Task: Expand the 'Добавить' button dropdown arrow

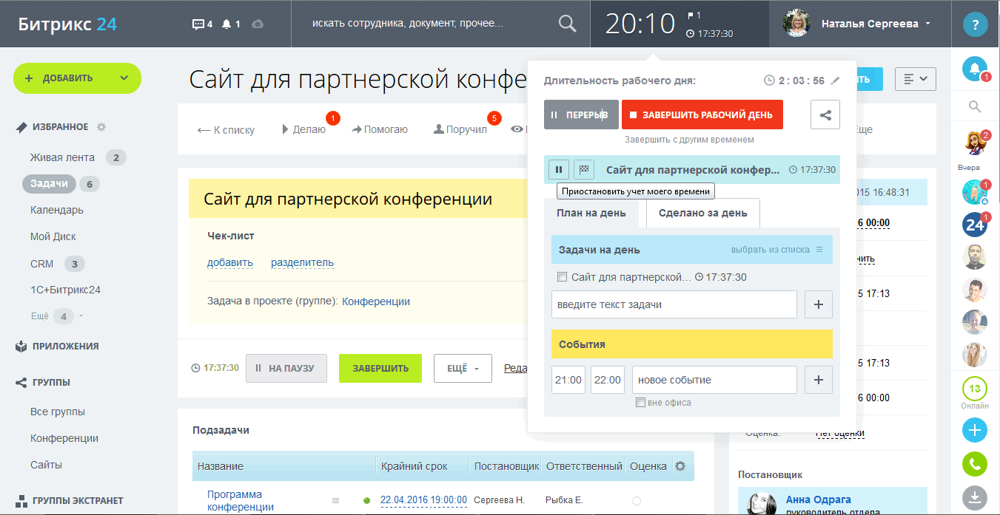Action: coord(124,78)
